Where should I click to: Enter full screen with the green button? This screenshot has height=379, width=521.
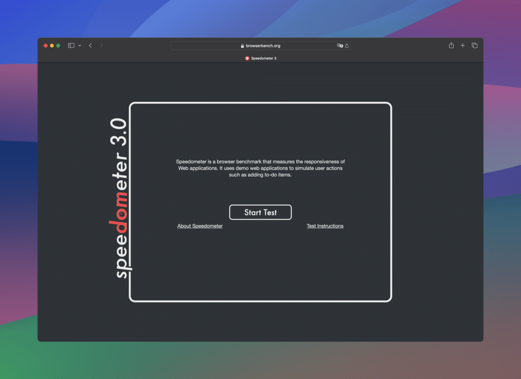[x=58, y=46]
